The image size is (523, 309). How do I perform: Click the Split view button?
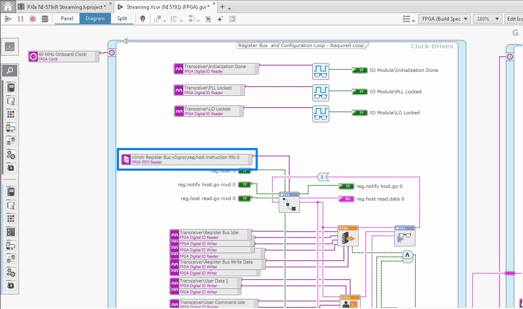(x=122, y=18)
